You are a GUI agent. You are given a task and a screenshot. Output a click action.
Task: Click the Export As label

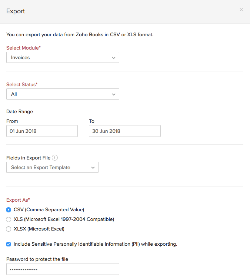(x=18, y=200)
